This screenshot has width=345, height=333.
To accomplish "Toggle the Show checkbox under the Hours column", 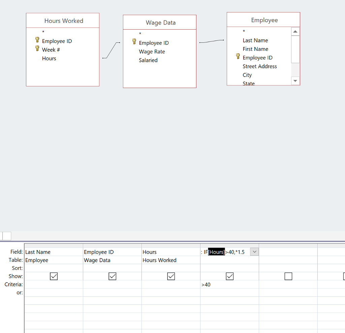I will coord(171,276).
